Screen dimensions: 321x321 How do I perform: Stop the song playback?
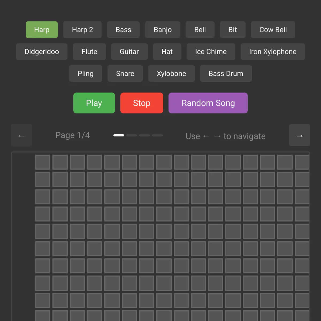142,103
